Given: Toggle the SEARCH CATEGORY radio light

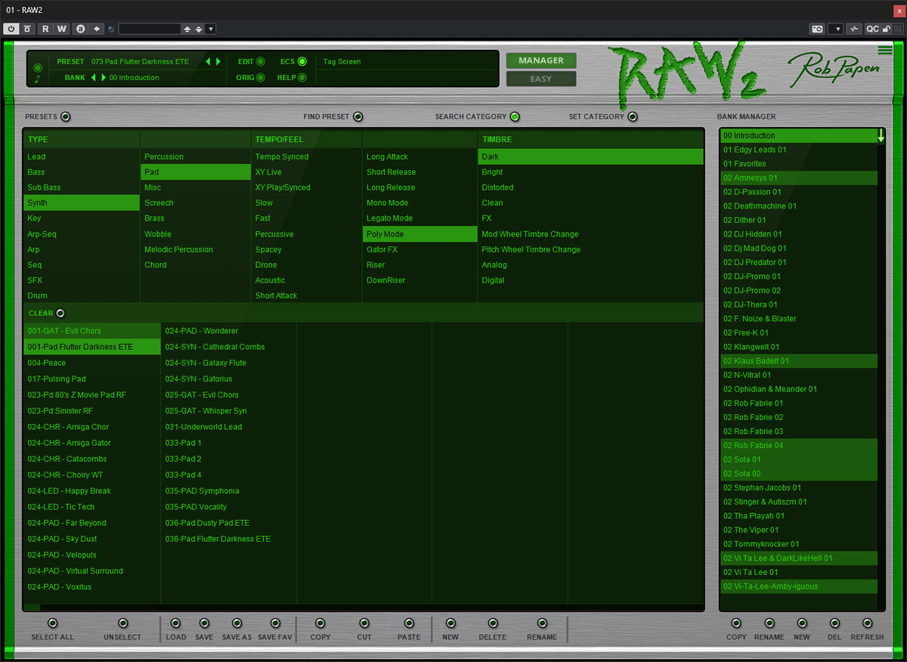Looking at the screenshot, I should [515, 116].
